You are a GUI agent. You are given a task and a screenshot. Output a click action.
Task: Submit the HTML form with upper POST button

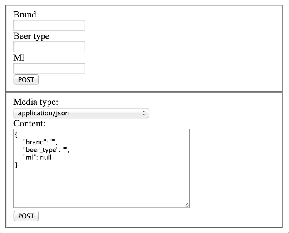point(26,79)
